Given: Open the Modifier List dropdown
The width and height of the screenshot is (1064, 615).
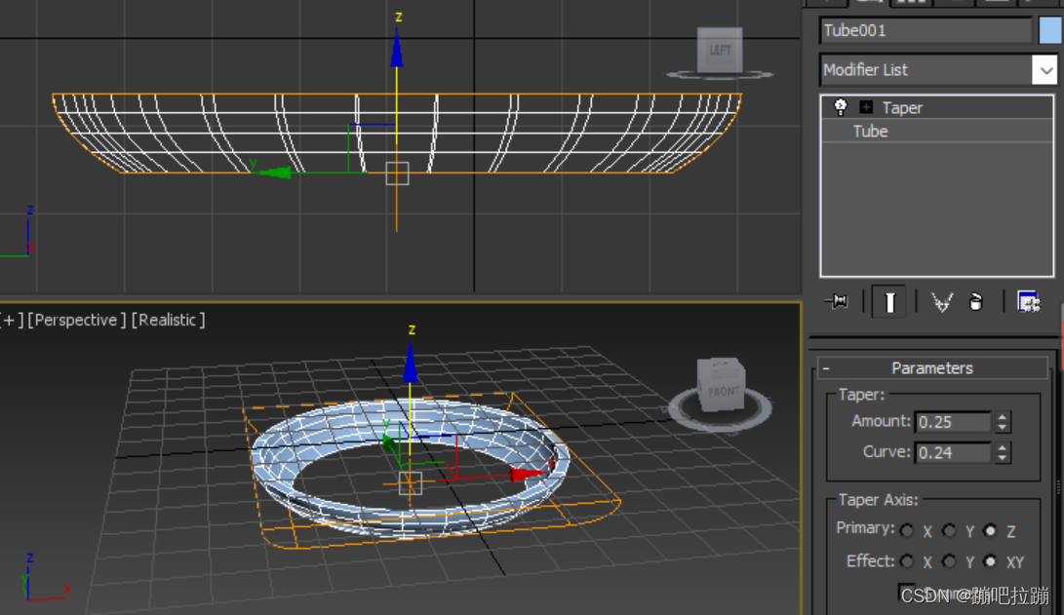Looking at the screenshot, I should 1045,70.
